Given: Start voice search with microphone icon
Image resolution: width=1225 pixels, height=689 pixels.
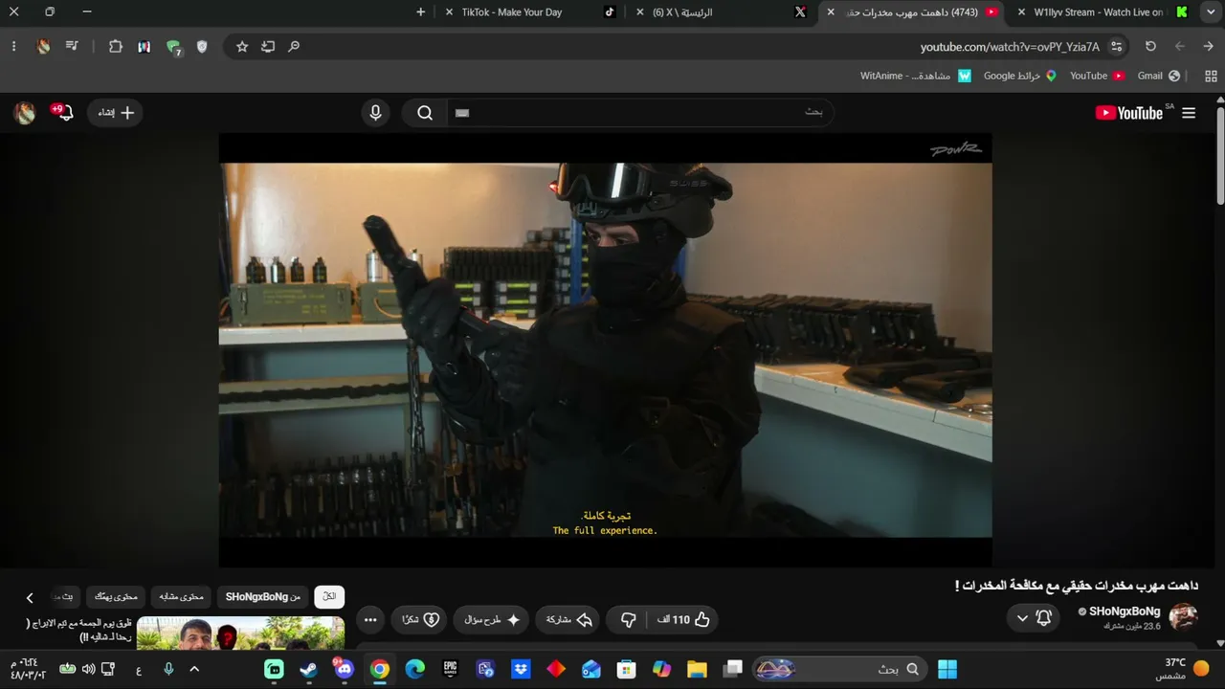Looking at the screenshot, I should click(x=375, y=113).
